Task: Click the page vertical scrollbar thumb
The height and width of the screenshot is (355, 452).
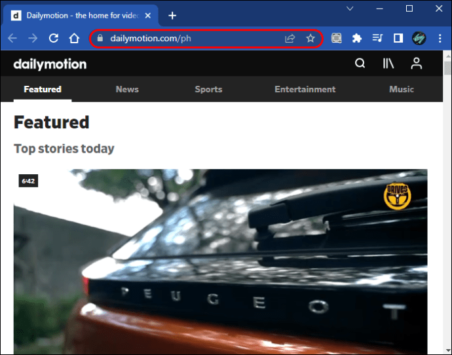Action: click(447, 68)
